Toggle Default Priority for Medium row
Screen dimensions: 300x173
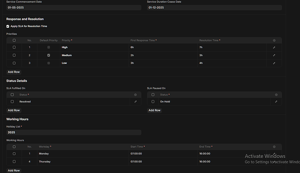click(49, 55)
